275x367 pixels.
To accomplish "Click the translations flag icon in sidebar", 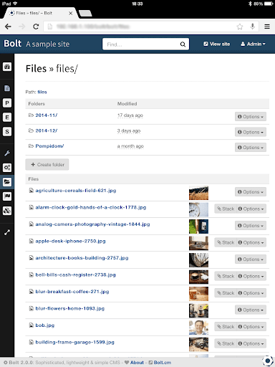I will tap(7, 196).
